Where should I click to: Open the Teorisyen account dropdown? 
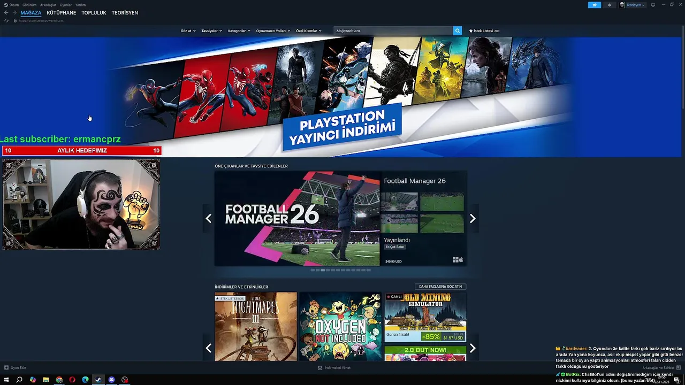click(635, 5)
